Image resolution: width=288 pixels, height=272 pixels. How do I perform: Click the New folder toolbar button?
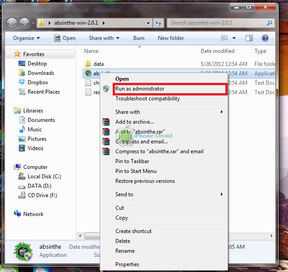point(171,38)
